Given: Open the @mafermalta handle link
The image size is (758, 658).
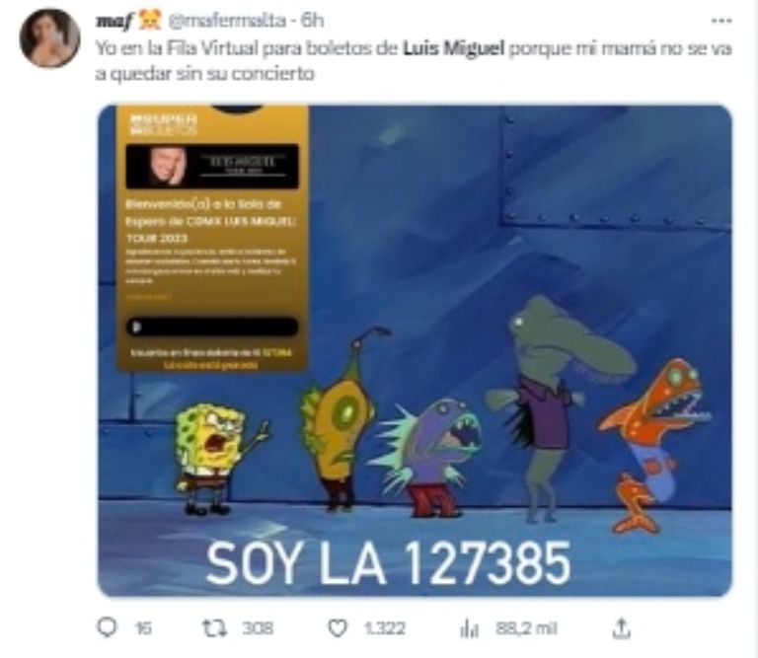Looking at the screenshot, I should pos(227,21).
